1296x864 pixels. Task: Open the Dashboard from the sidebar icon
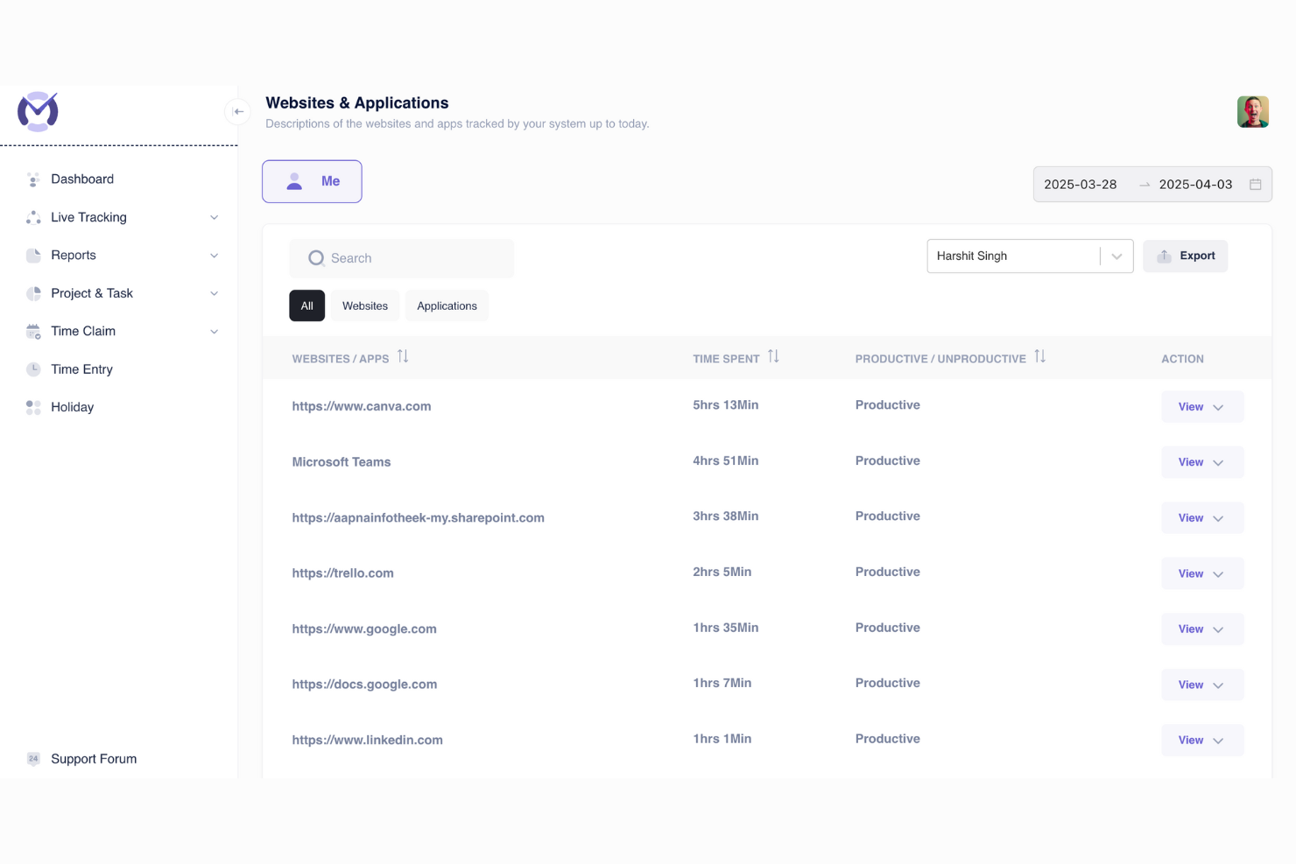(32, 179)
